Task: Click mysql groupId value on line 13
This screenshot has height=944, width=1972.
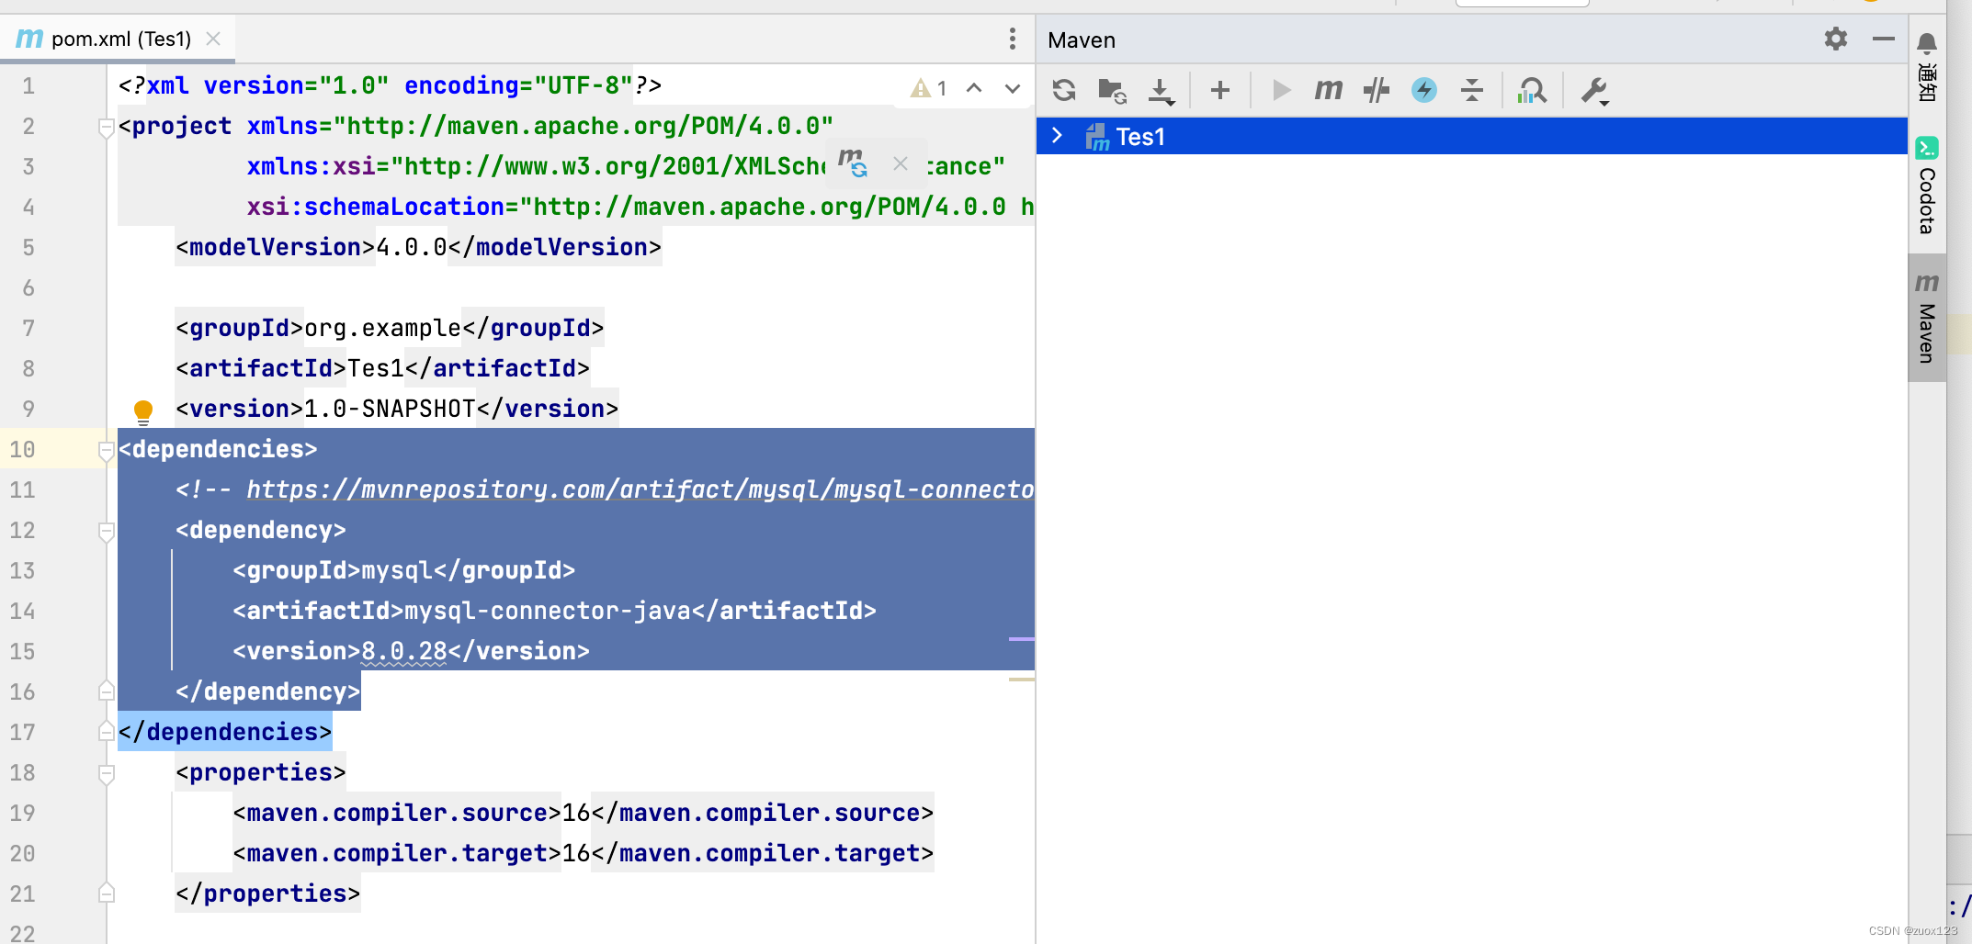Action: pyautogui.click(x=397, y=570)
